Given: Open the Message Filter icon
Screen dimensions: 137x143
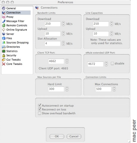Looking at the screenshot, I should pyautogui.click(x=4, y=21).
